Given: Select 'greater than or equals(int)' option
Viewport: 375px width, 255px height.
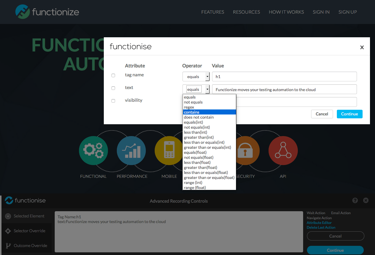Looking at the screenshot, I should click(x=209, y=147).
